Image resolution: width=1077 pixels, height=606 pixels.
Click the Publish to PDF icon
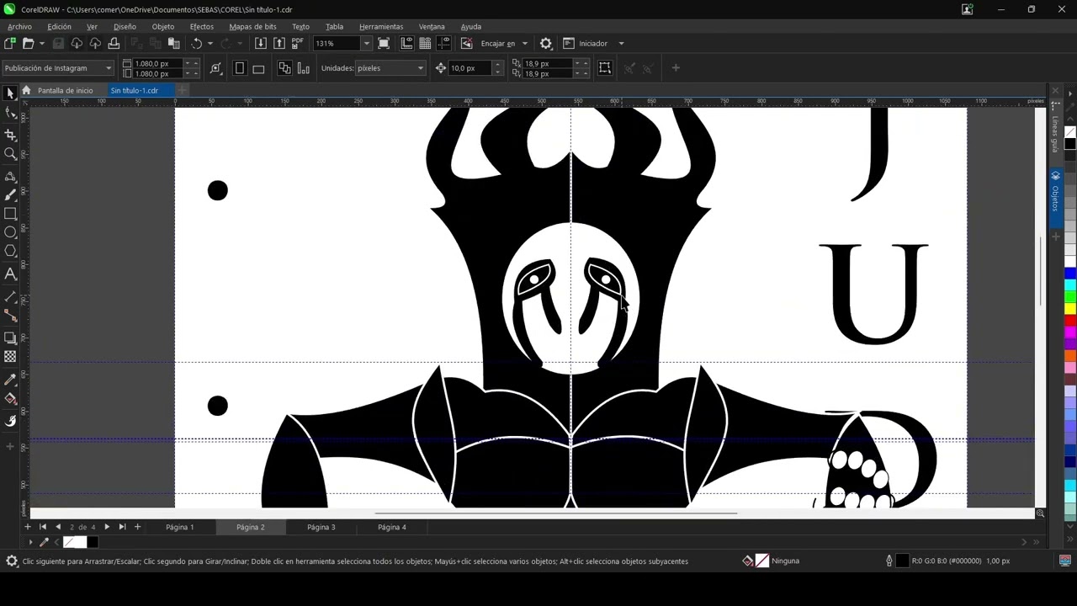[x=297, y=44]
